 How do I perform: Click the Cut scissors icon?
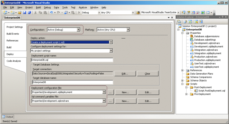[x=35, y=13]
